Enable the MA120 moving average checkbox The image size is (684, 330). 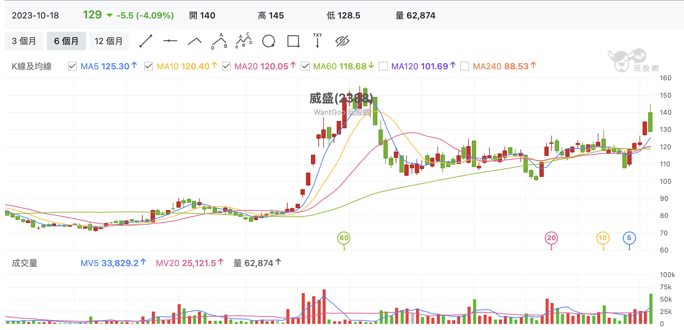coord(383,66)
